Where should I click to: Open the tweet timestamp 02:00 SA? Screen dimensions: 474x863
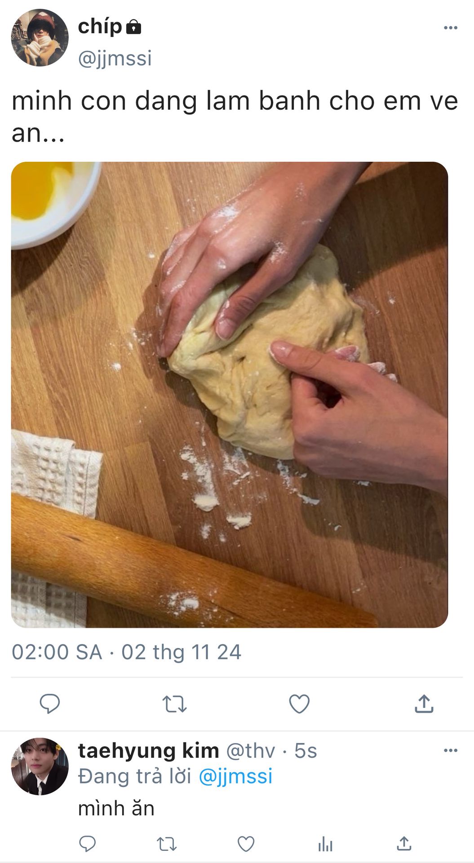coord(57,652)
